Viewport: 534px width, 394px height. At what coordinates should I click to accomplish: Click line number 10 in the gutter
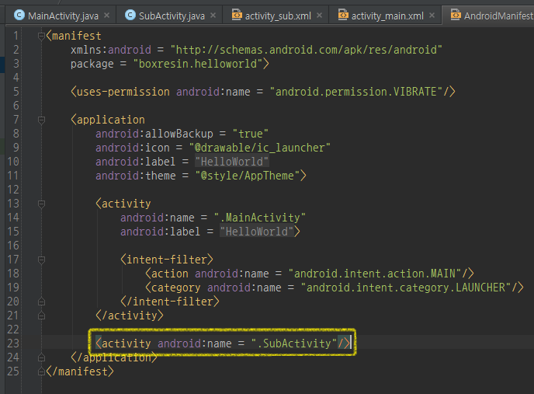(13, 162)
